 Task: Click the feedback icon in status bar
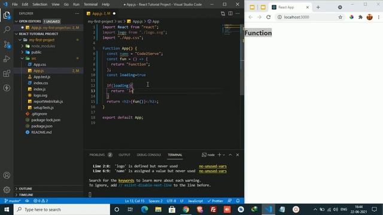click(x=230, y=201)
